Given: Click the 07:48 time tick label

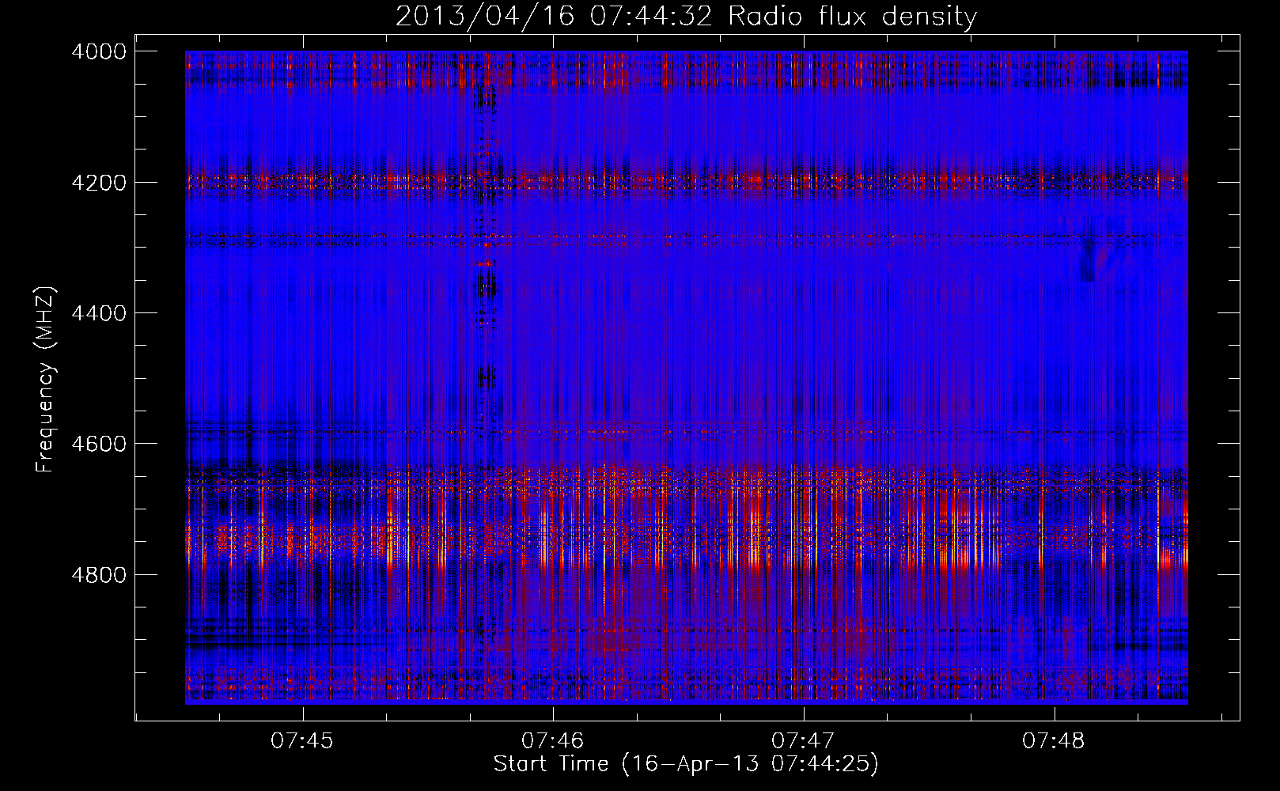Looking at the screenshot, I should [x=1054, y=741].
